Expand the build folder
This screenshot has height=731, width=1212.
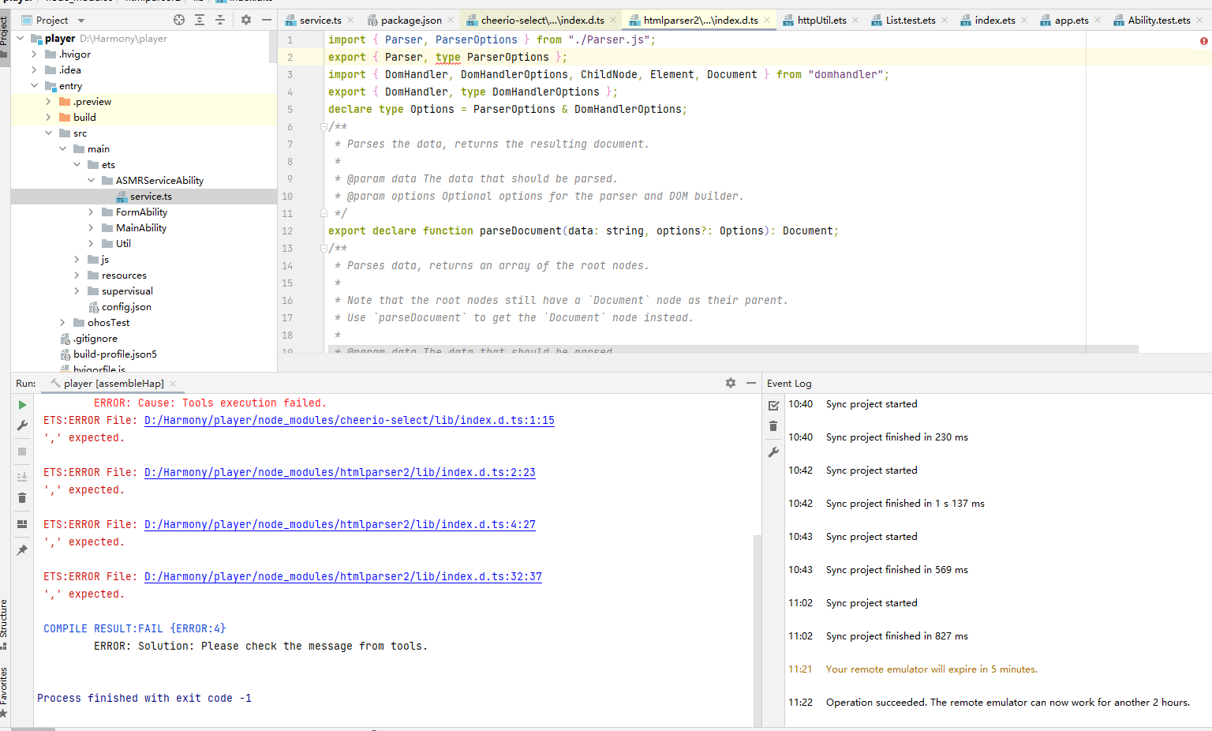pyautogui.click(x=48, y=118)
